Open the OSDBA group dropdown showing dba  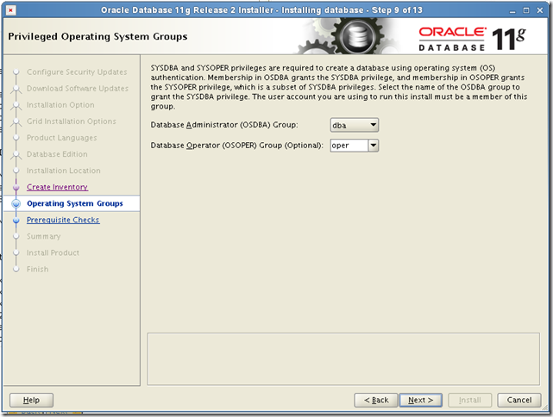354,125
